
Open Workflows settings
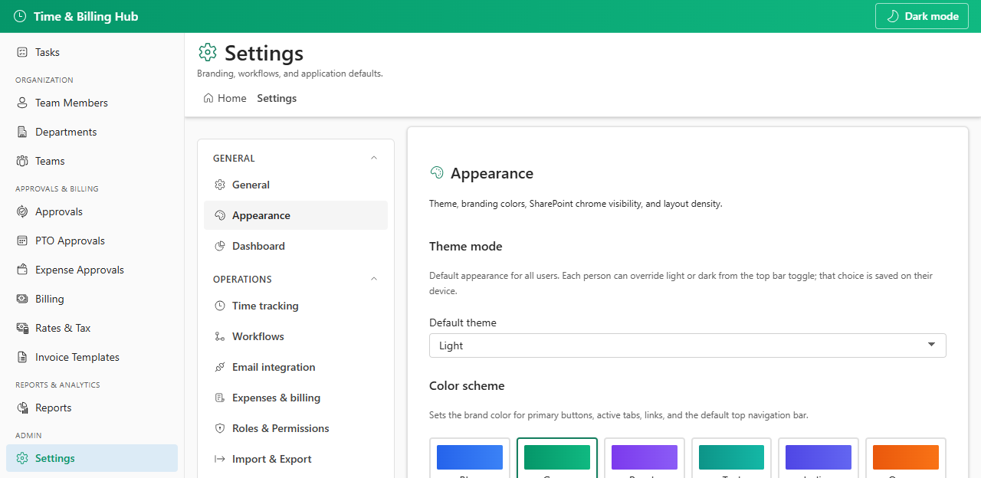click(296, 336)
